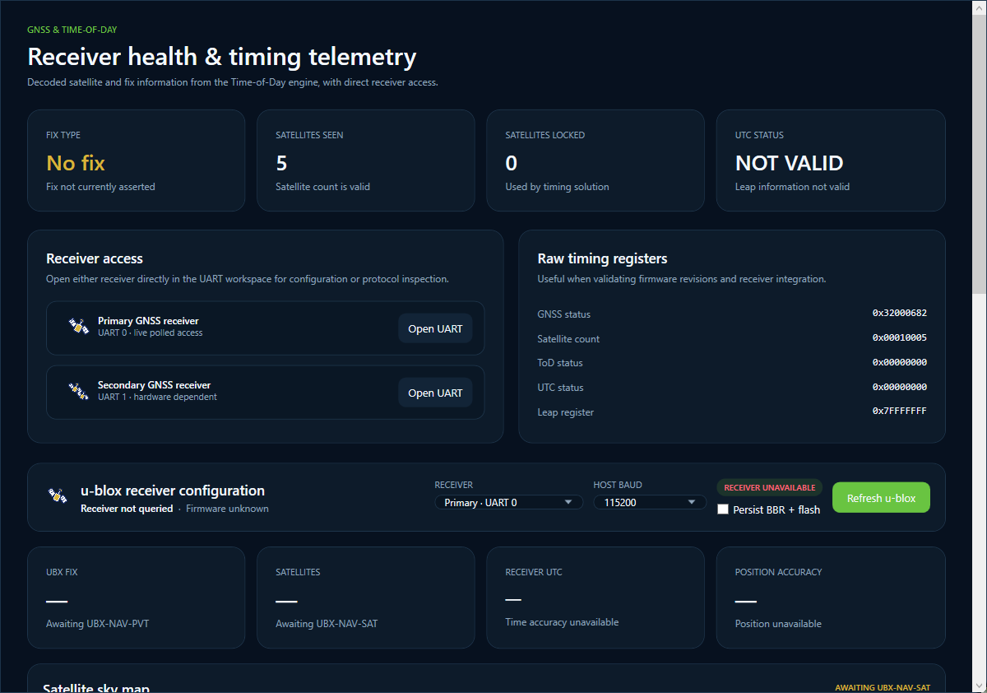Click the page vertical scrollbar

[979, 346]
